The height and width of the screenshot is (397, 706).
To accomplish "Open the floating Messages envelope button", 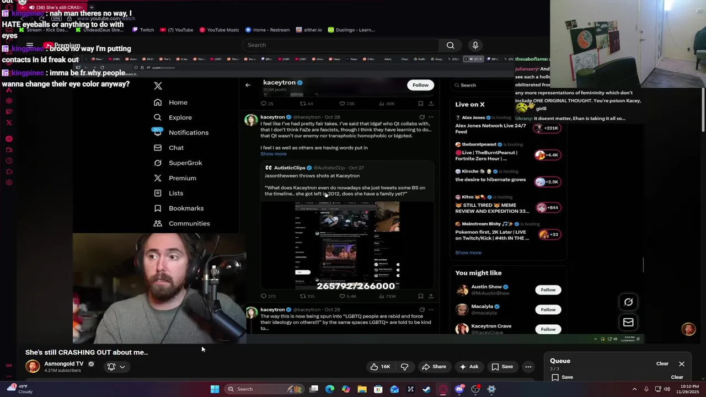I will point(628,322).
